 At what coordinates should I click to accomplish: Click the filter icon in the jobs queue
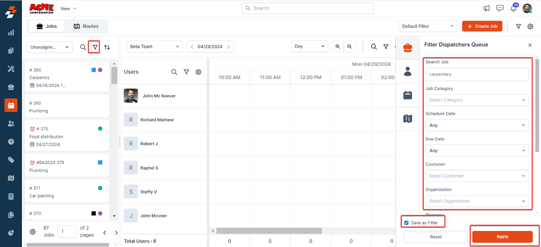point(95,47)
